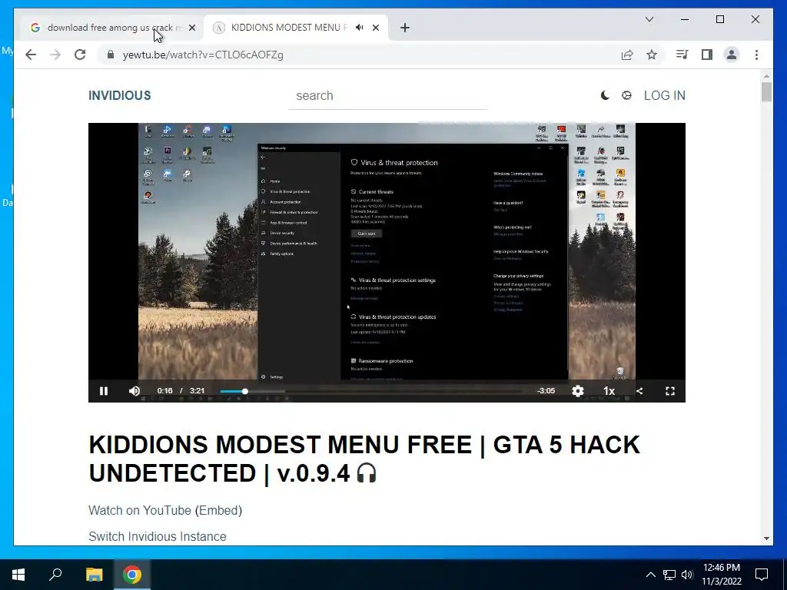Open Chrome three-dot menu

click(x=756, y=55)
